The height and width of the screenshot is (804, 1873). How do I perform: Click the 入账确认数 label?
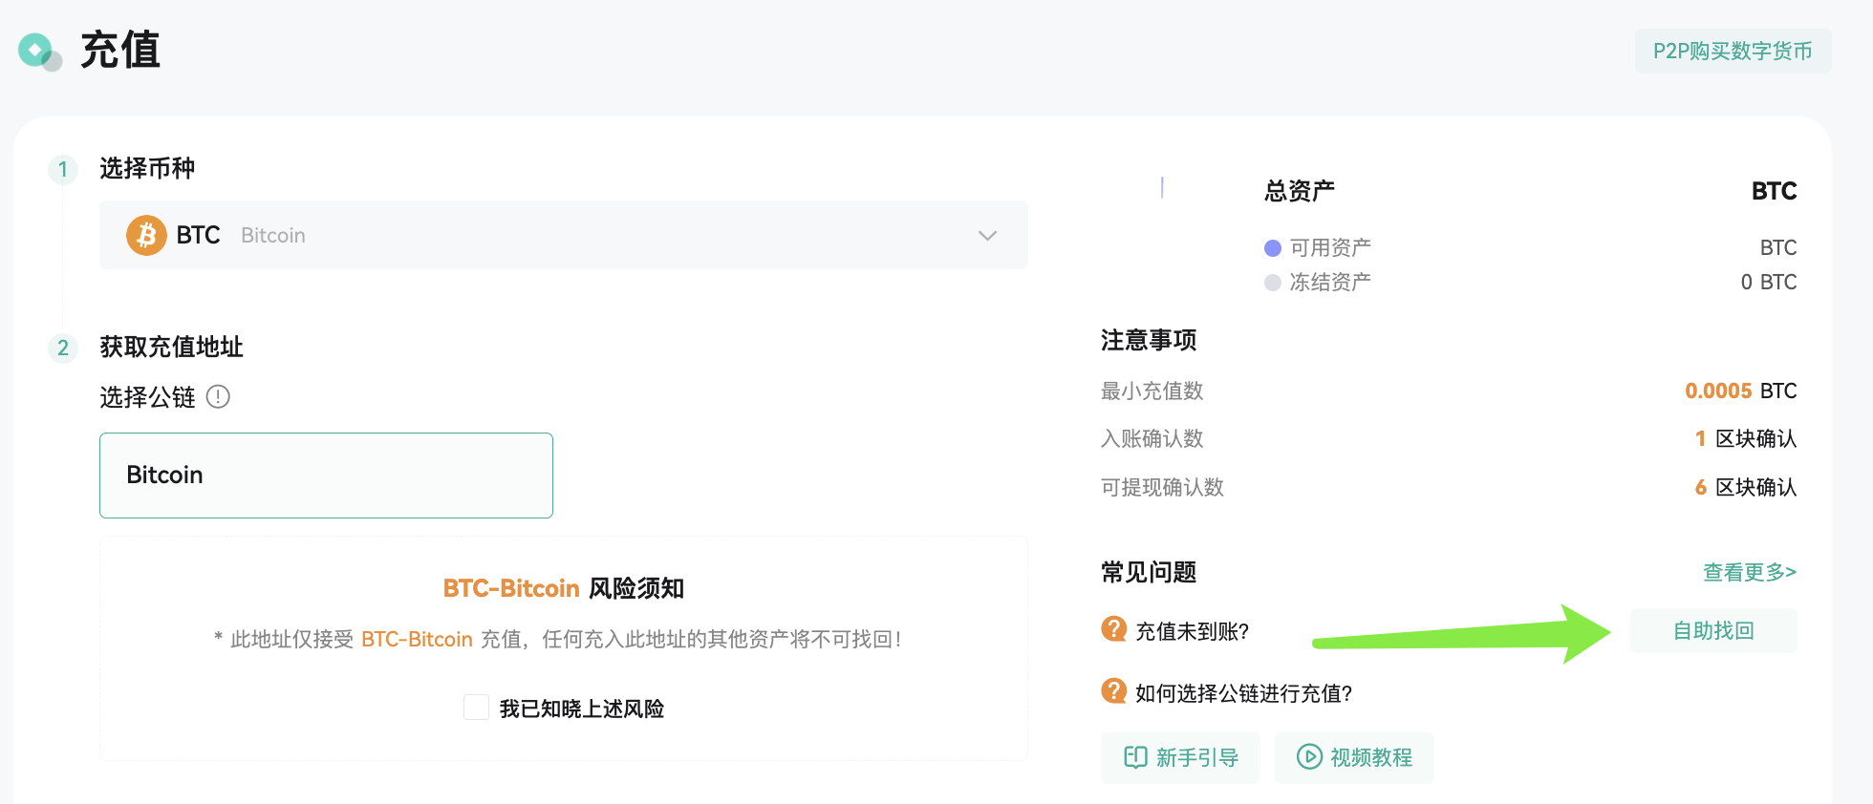pos(1152,438)
